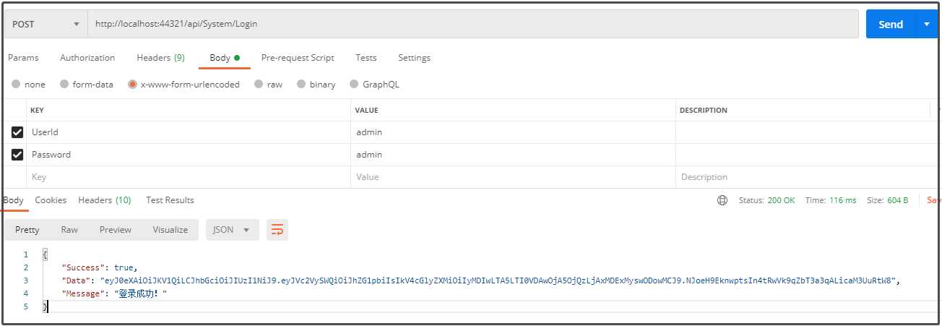Image resolution: width=942 pixels, height=326 pixels.
Task: Click the wrap lines icon in response toolbar
Action: [x=277, y=230]
